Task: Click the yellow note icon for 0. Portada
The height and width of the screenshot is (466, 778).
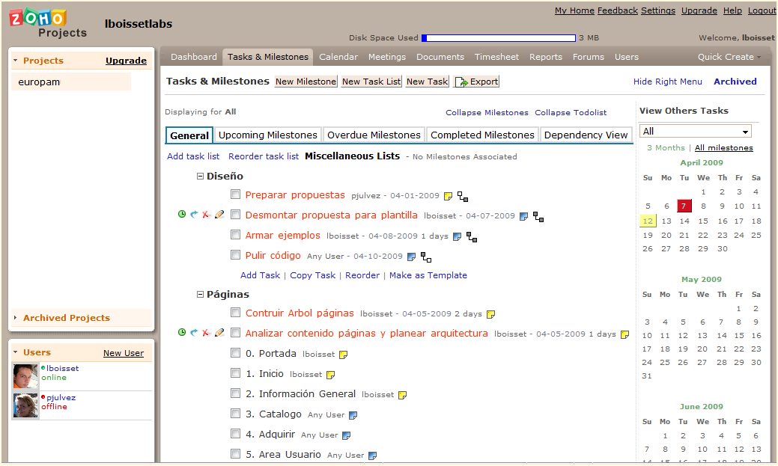Action: [344, 355]
